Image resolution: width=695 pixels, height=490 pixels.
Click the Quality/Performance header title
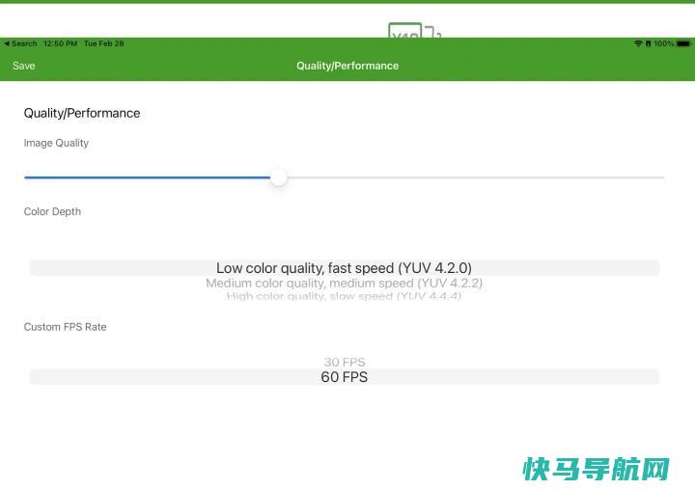(x=347, y=66)
